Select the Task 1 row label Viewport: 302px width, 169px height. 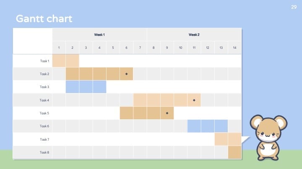(44, 61)
